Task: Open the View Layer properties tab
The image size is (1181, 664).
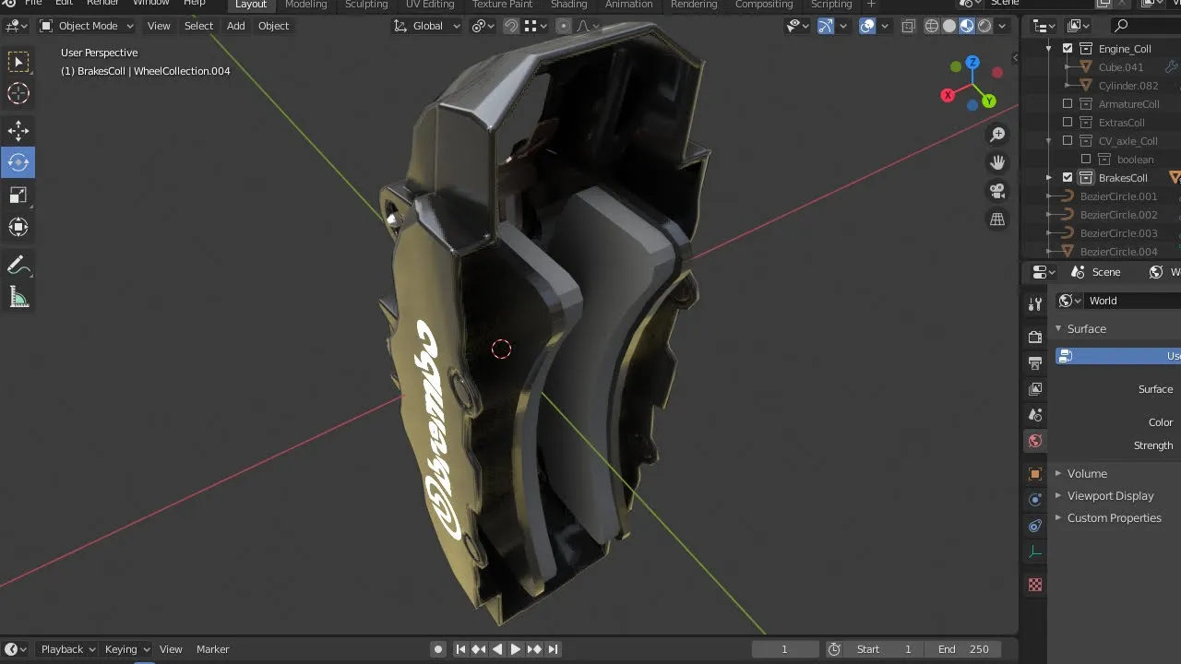Action: [x=1035, y=389]
